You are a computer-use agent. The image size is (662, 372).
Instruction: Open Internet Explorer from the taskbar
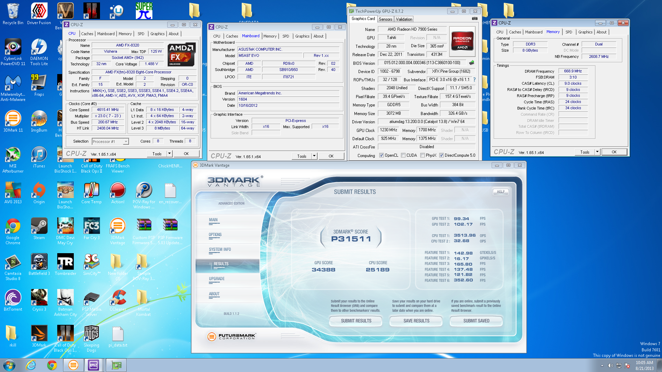[x=31, y=365]
